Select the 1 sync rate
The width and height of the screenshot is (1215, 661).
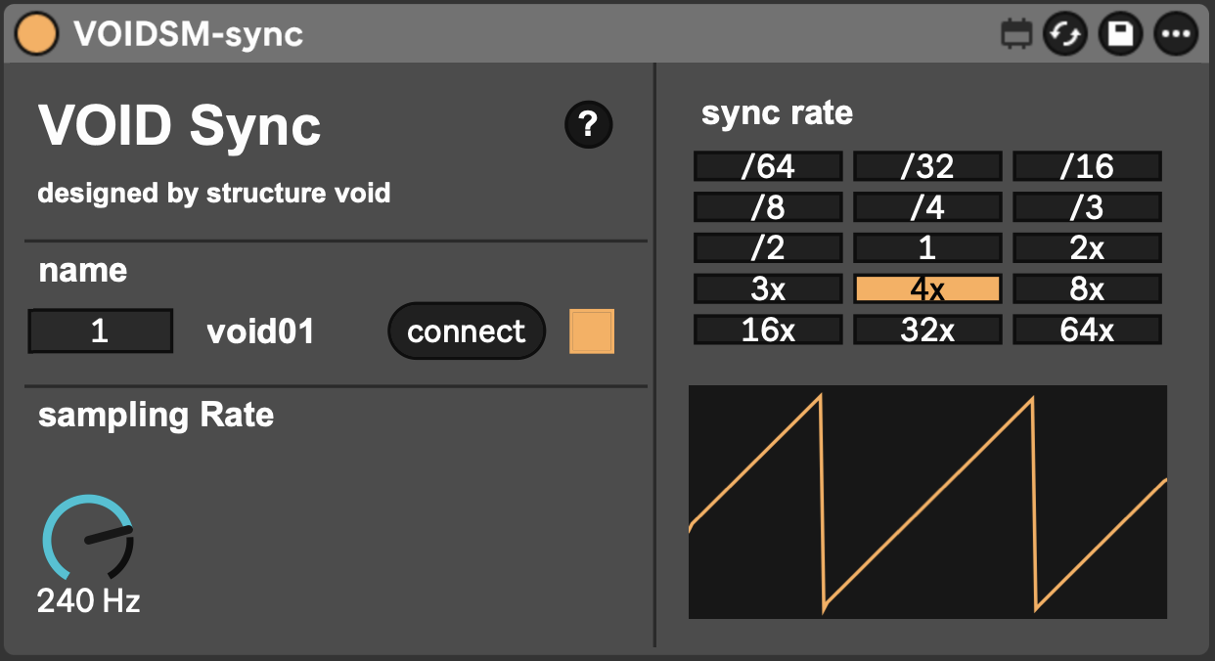927,246
